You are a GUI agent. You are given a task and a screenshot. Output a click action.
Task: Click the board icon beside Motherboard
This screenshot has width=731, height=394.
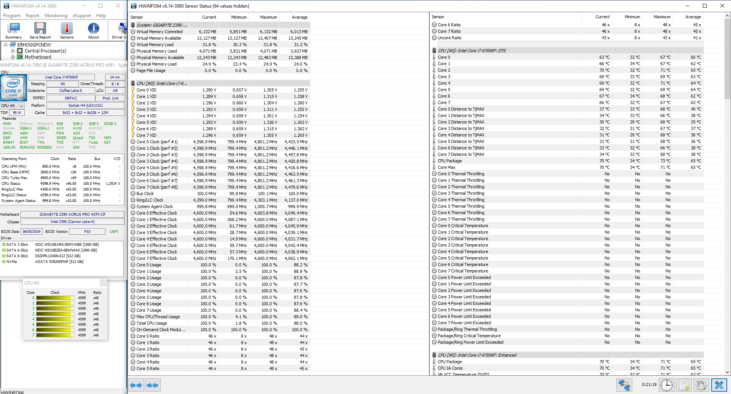pyautogui.click(x=20, y=57)
